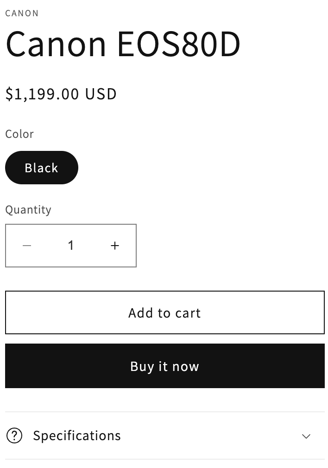Click the Quantity field label
This screenshot has width=328, height=468.
click(x=28, y=210)
